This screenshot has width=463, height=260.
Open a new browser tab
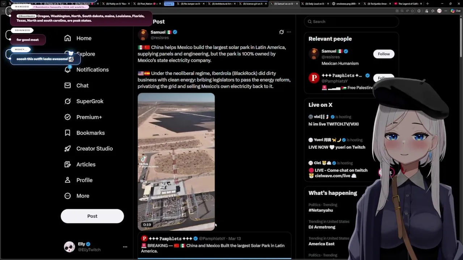[x=428, y=4]
